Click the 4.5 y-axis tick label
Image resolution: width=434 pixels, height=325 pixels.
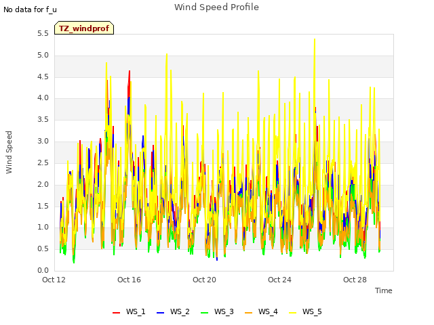pos(43,77)
